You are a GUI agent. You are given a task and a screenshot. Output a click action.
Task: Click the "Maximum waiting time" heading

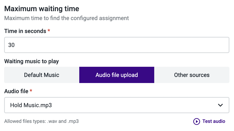click(42, 9)
